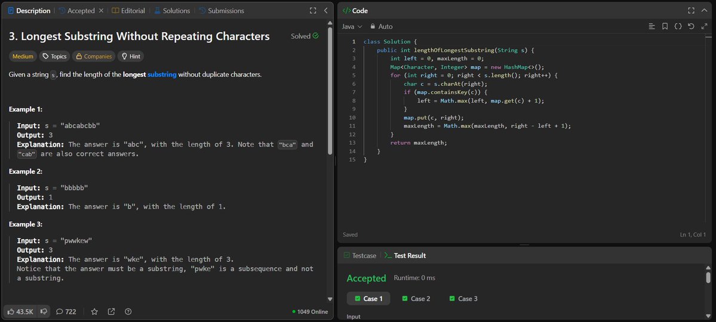Show the Hint

(x=131, y=57)
